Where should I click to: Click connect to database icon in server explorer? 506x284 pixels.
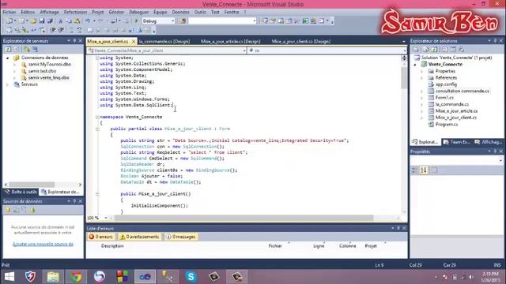pos(27,49)
